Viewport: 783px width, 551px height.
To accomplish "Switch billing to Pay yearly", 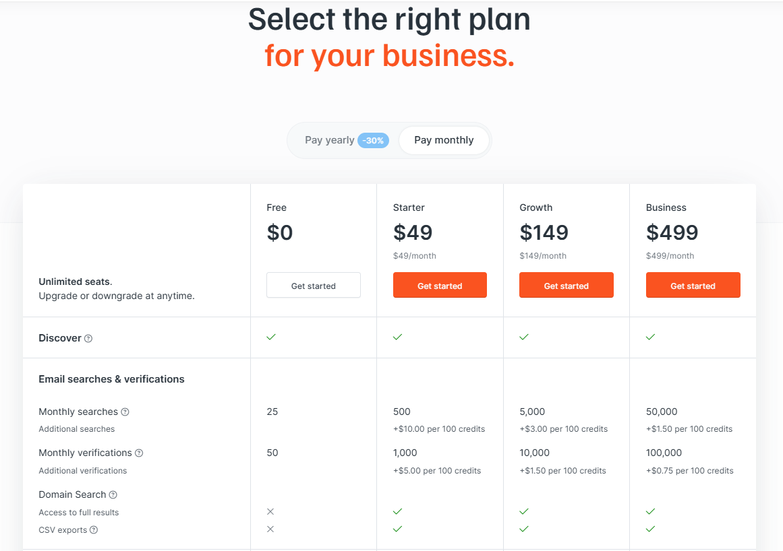I will [329, 140].
